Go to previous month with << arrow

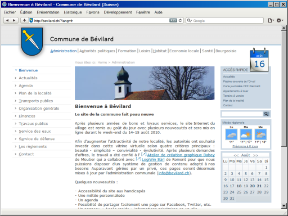[x=236, y=155]
